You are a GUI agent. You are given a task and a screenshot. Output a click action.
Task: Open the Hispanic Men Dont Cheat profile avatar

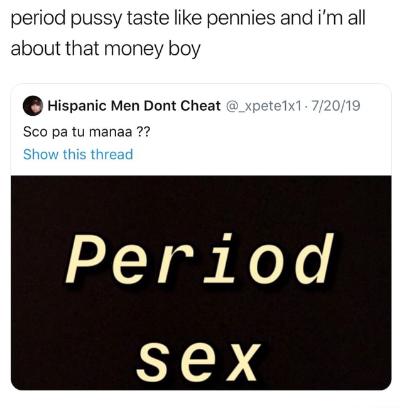tap(33, 106)
